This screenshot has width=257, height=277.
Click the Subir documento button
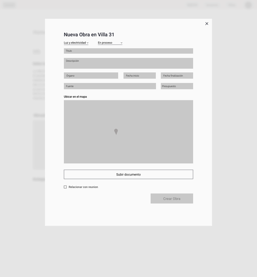point(128,174)
